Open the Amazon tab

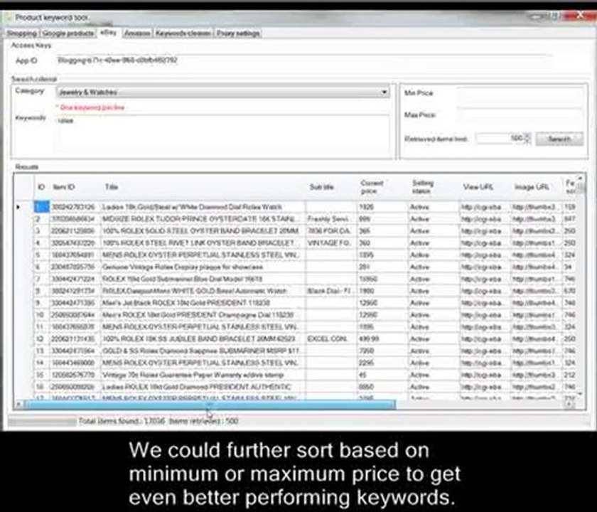click(137, 33)
